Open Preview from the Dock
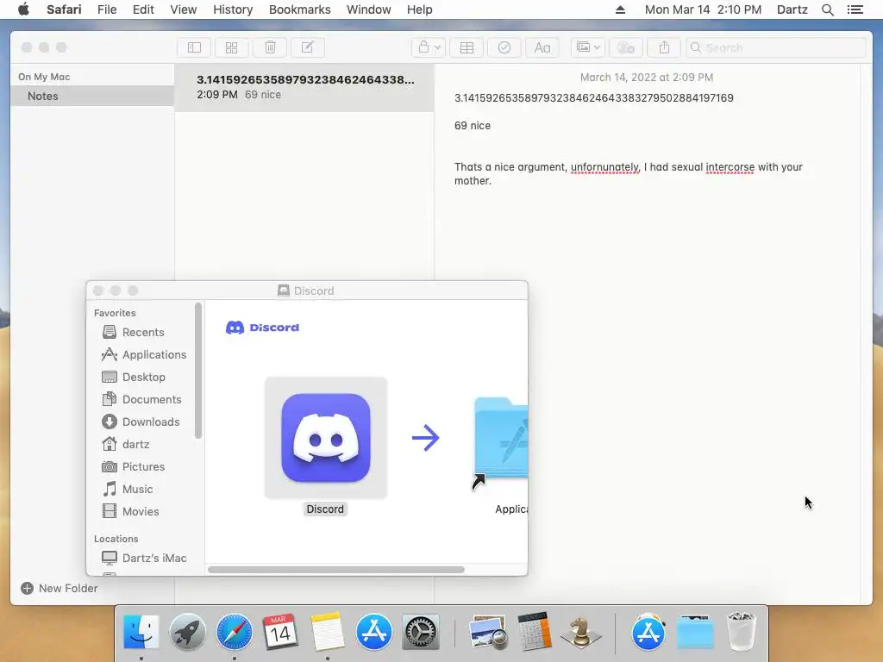Viewport: 883px width, 662px height. point(488,632)
